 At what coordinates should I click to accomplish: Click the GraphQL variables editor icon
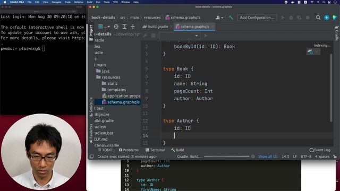(154, 36)
